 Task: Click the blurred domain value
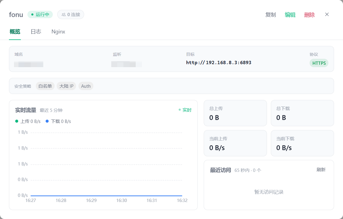coord(29,64)
